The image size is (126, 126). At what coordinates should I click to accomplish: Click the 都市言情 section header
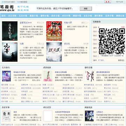pyautogui.click(x=89, y=68)
